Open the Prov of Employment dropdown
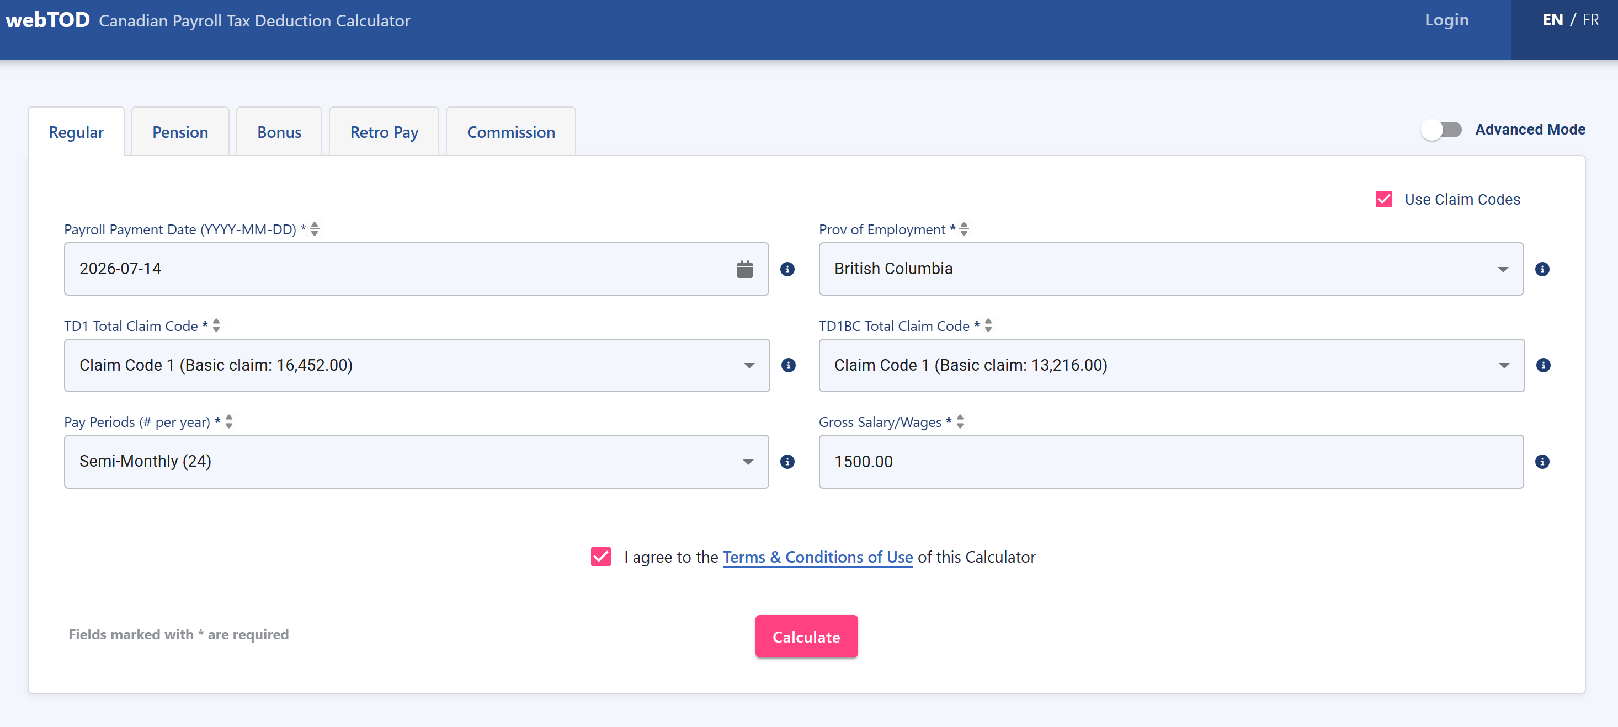 pyautogui.click(x=1171, y=269)
